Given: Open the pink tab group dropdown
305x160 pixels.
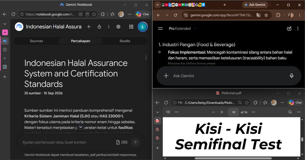Looking at the screenshot, I should (5, 32).
